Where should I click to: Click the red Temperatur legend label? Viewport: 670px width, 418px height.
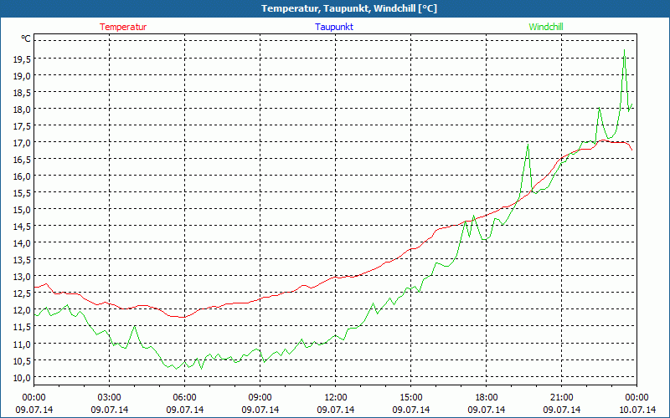click(x=123, y=27)
